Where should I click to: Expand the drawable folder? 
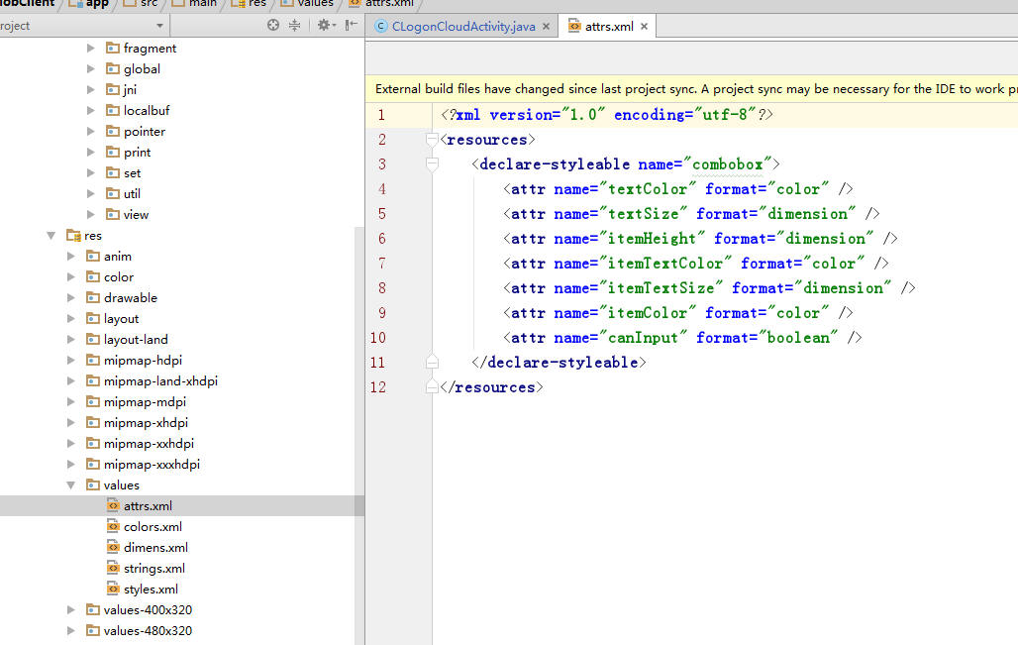coord(71,298)
